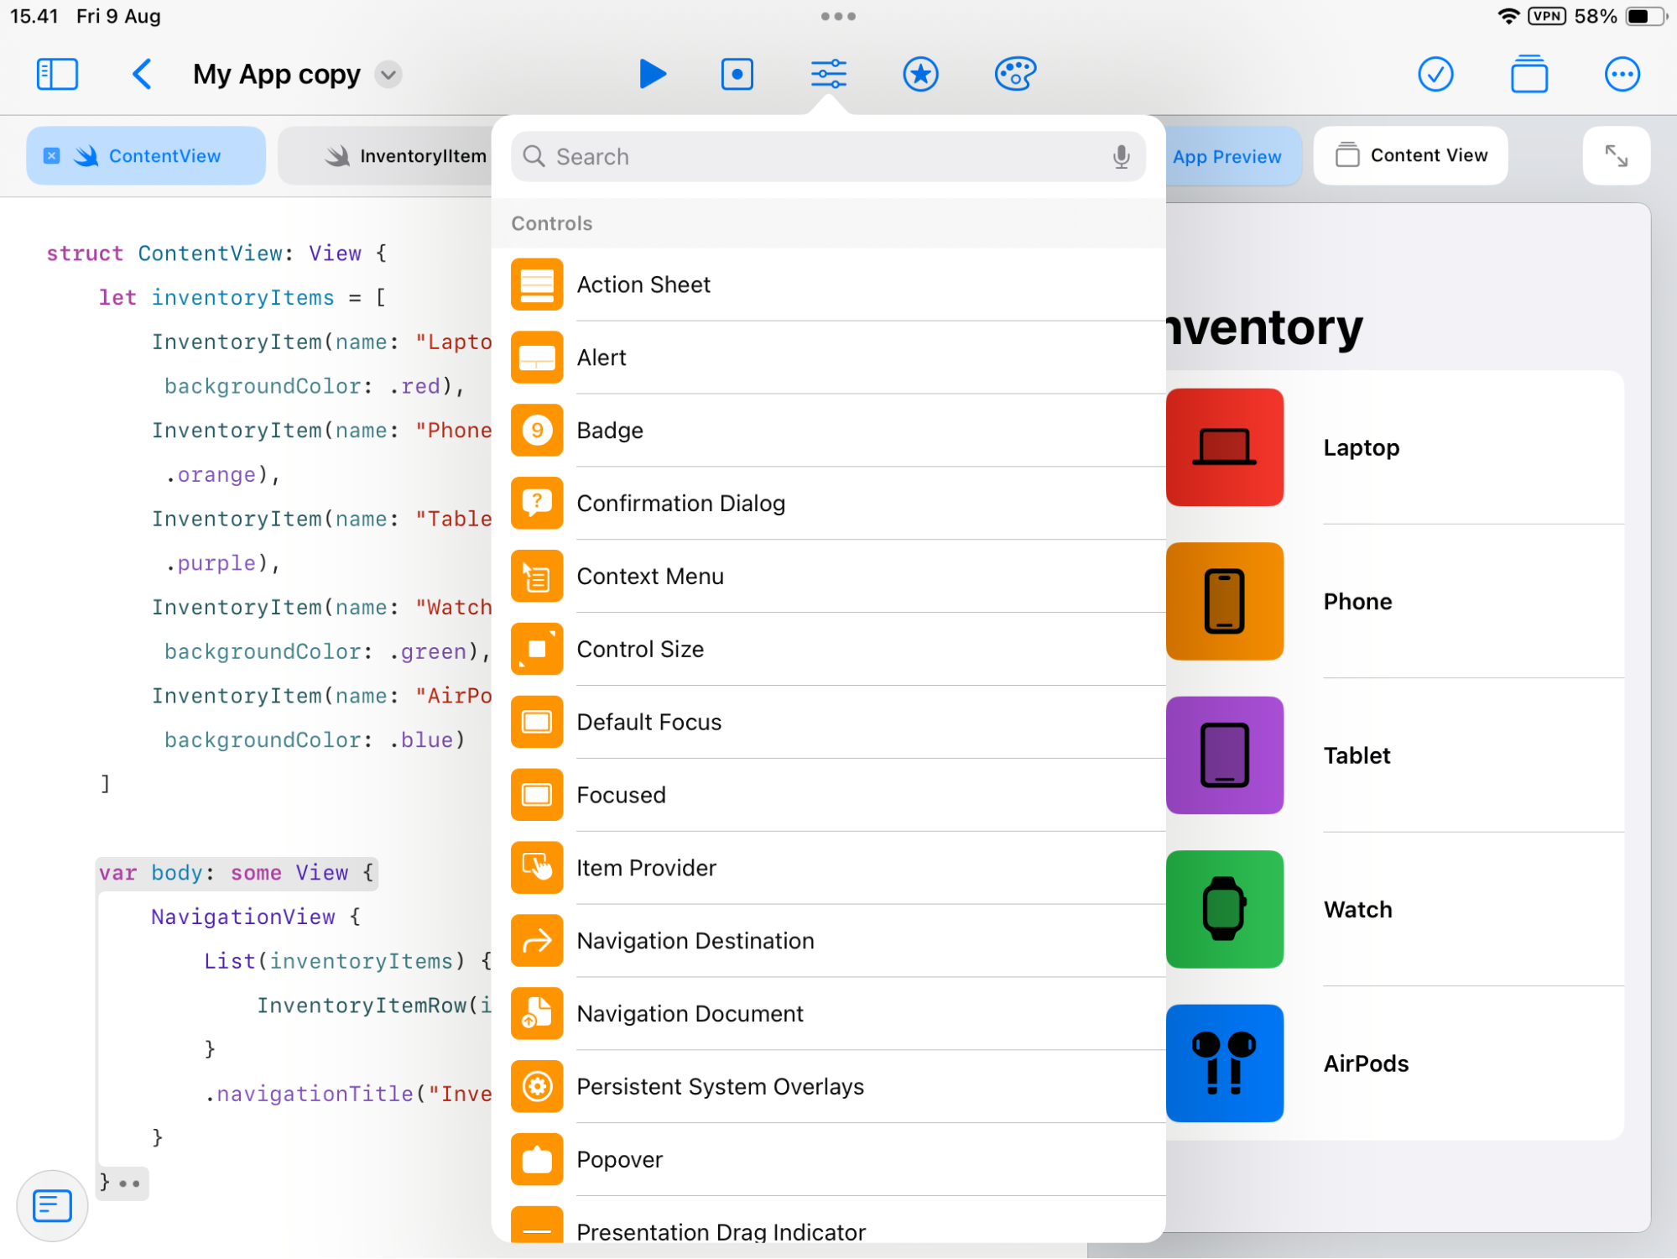Switch to the InventoryIItem tab

(423, 155)
